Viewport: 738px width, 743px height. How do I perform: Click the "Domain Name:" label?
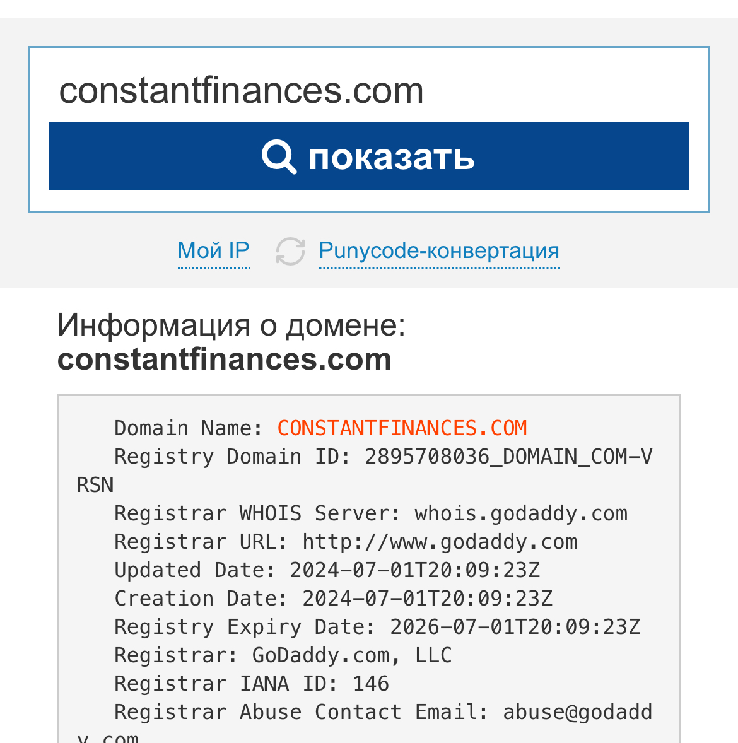189,428
